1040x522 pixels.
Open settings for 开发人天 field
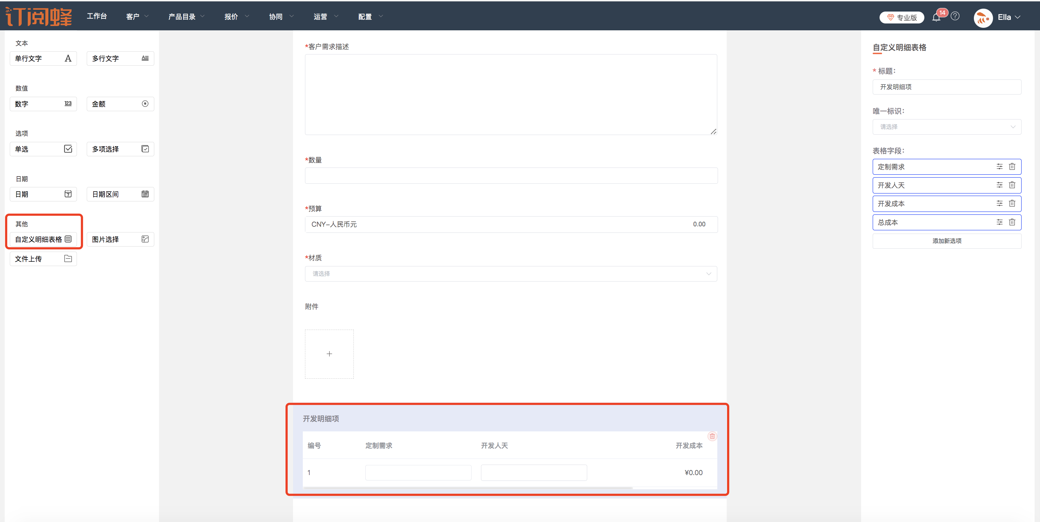999,185
